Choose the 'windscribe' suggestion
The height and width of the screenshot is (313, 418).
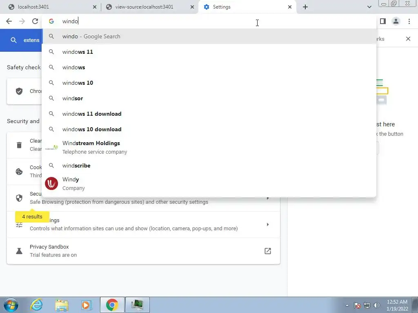tap(209, 165)
